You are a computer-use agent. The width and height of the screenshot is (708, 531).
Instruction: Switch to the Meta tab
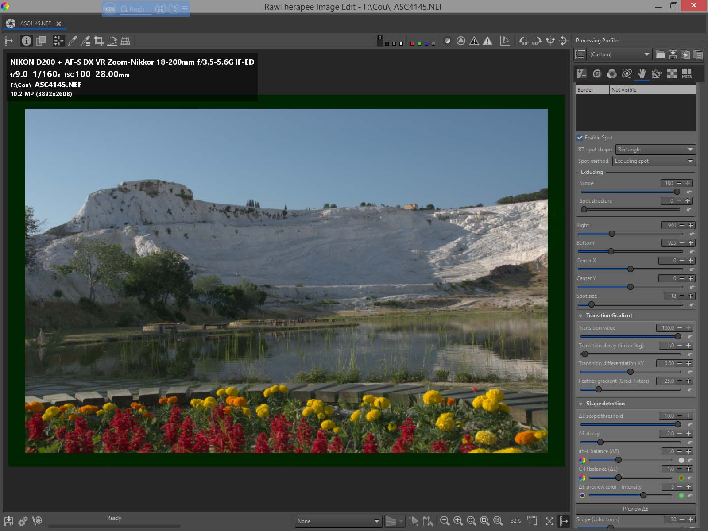point(687,73)
